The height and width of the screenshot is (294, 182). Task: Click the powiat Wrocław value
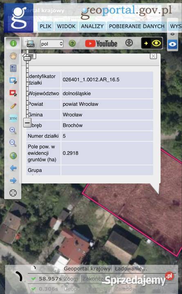pos(81,104)
